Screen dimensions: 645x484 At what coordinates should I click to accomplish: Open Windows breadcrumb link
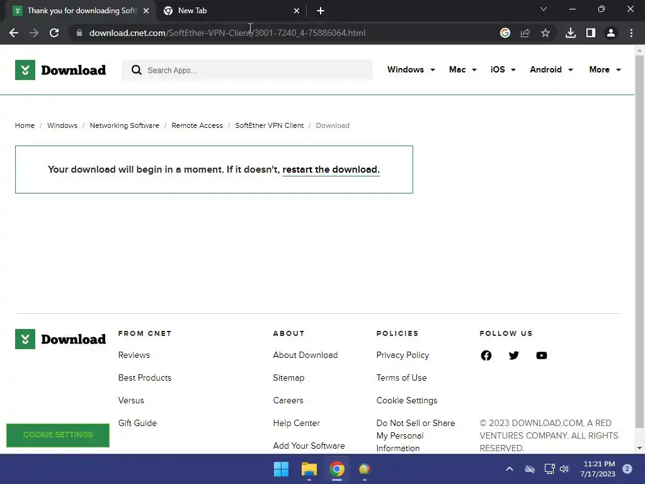(x=62, y=125)
